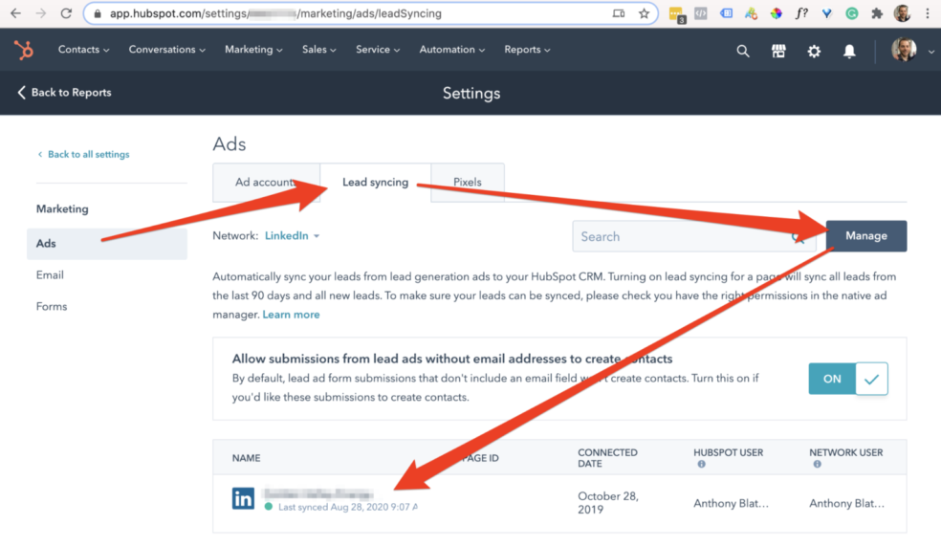Click the Marketing sidebar heading

[62, 208]
